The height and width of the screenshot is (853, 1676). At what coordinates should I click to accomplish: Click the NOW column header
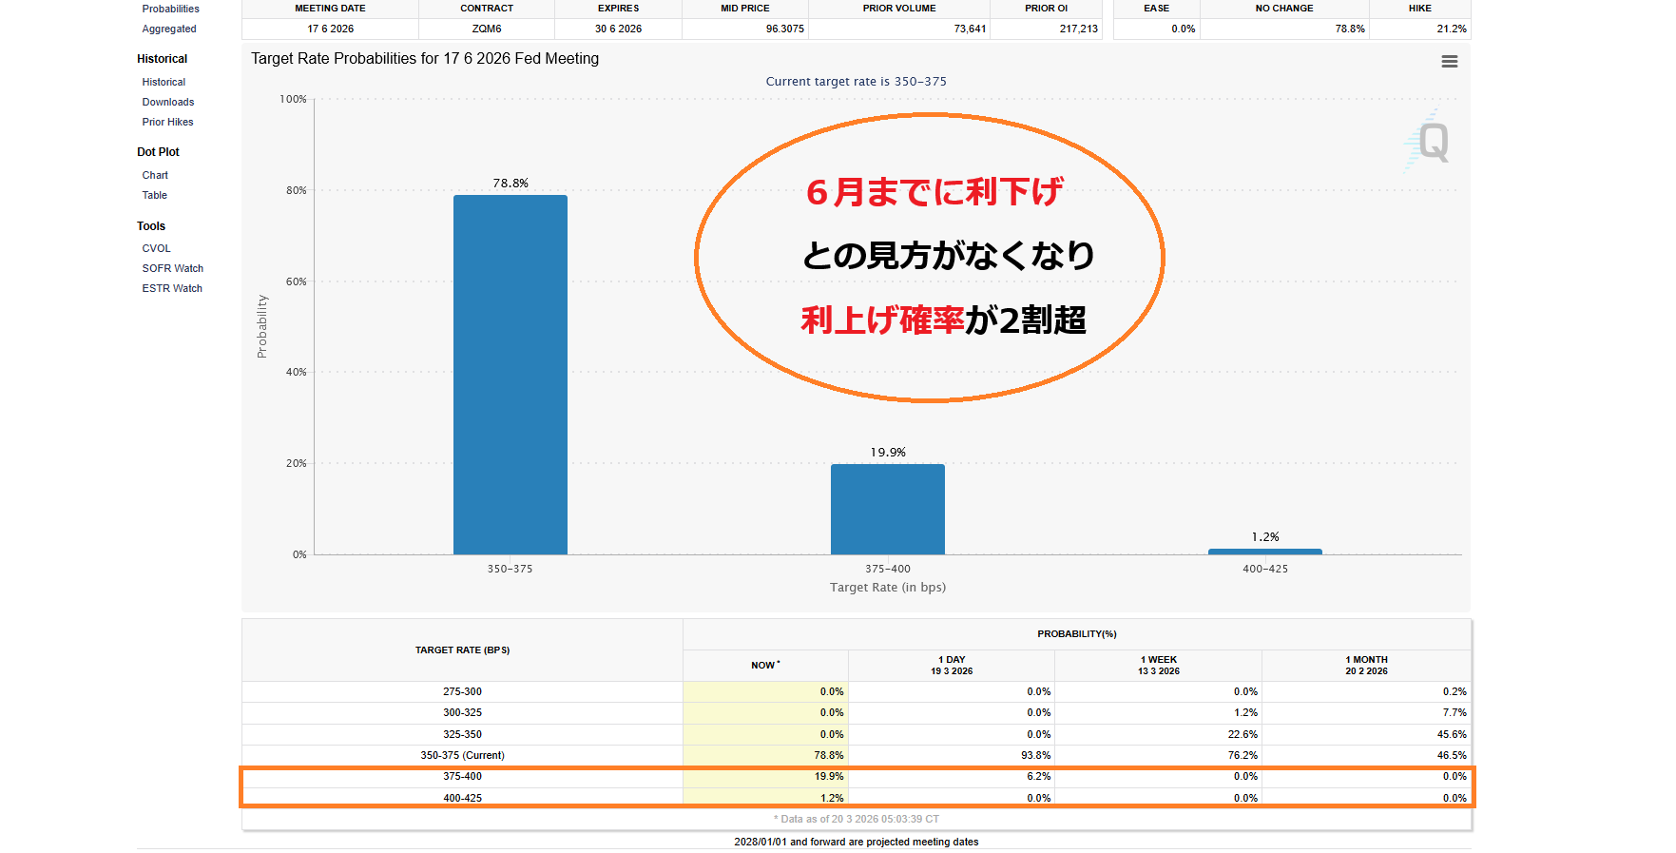pyautogui.click(x=764, y=665)
